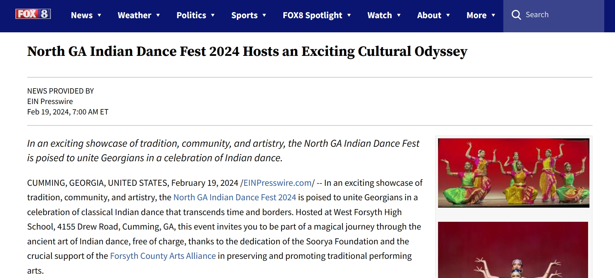Click the EIN Presswire provider name
615x278 pixels.
pos(50,101)
